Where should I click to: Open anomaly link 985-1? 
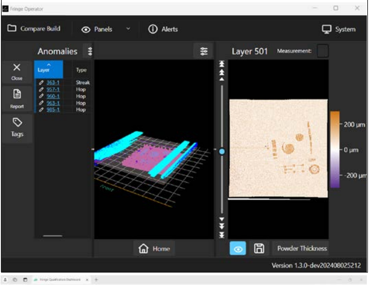pyautogui.click(x=53, y=110)
